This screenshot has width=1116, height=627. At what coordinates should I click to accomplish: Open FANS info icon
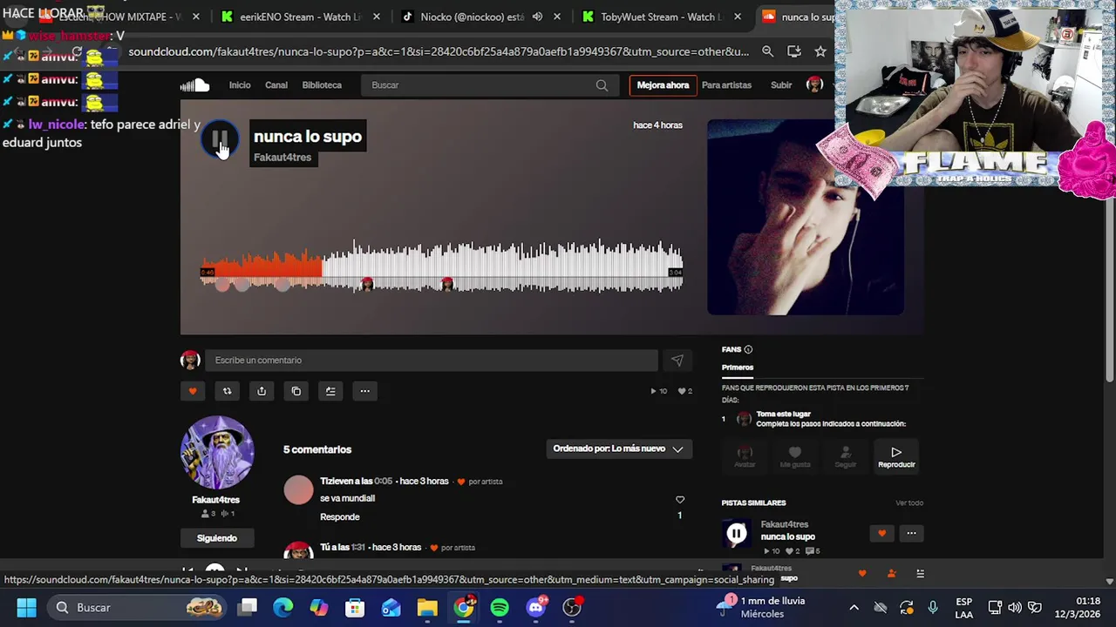point(748,349)
